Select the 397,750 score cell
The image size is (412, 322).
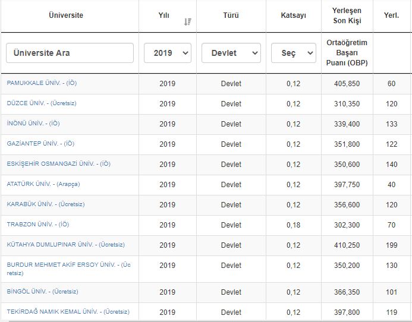pyautogui.click(x=347, y=185)
